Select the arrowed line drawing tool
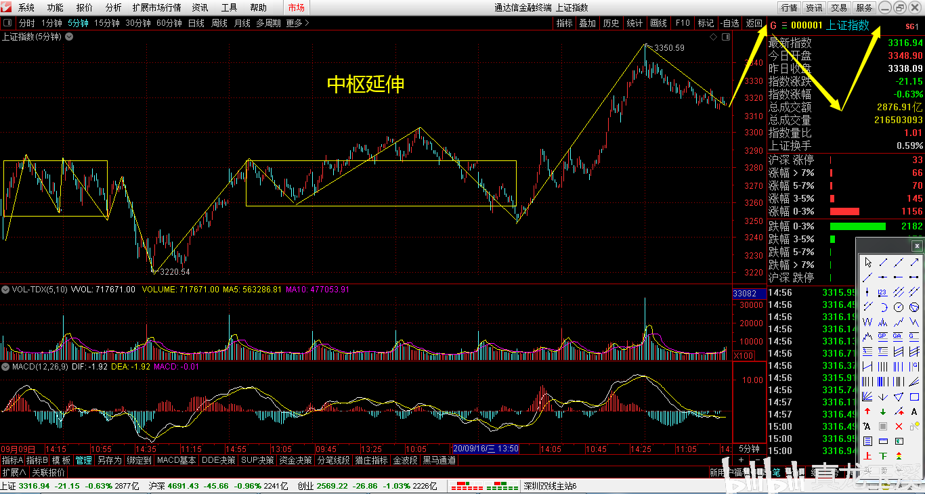This screenshot has height=494, width=925. [x=914, y=262]
